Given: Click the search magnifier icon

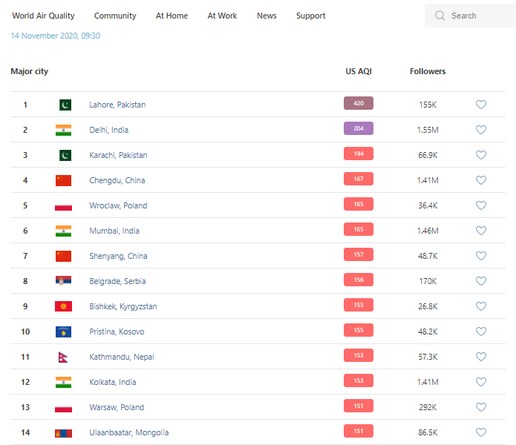Looking at the screenshot, I should click(x=440, y=16).
